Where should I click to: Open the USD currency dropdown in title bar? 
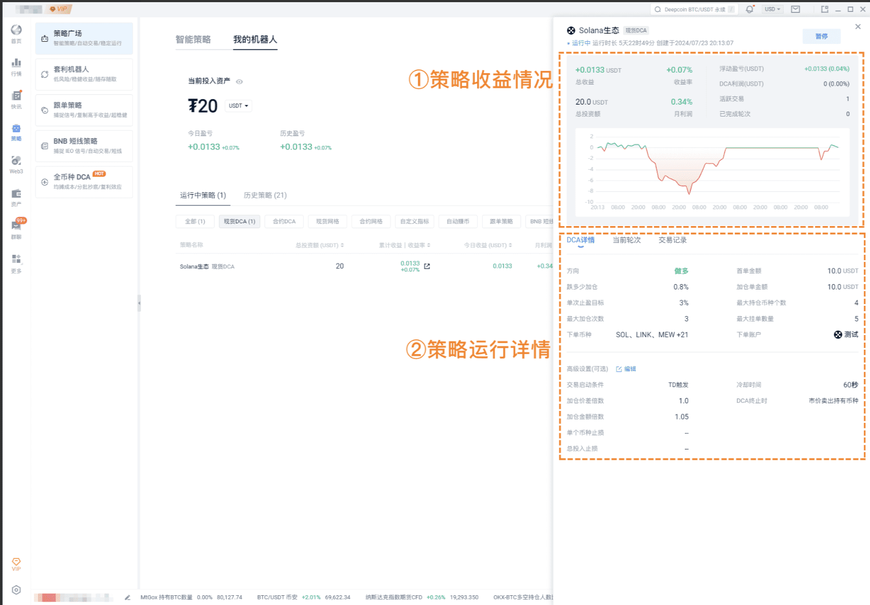(x=772, y=9)
